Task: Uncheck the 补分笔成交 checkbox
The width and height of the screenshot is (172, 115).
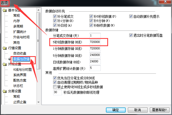Action: tap(55, 16)
